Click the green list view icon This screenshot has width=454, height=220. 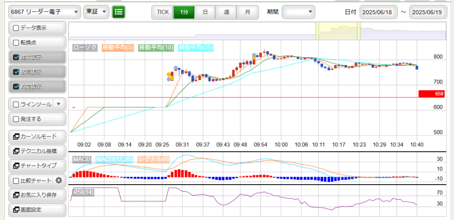click(x=118, y=12)
